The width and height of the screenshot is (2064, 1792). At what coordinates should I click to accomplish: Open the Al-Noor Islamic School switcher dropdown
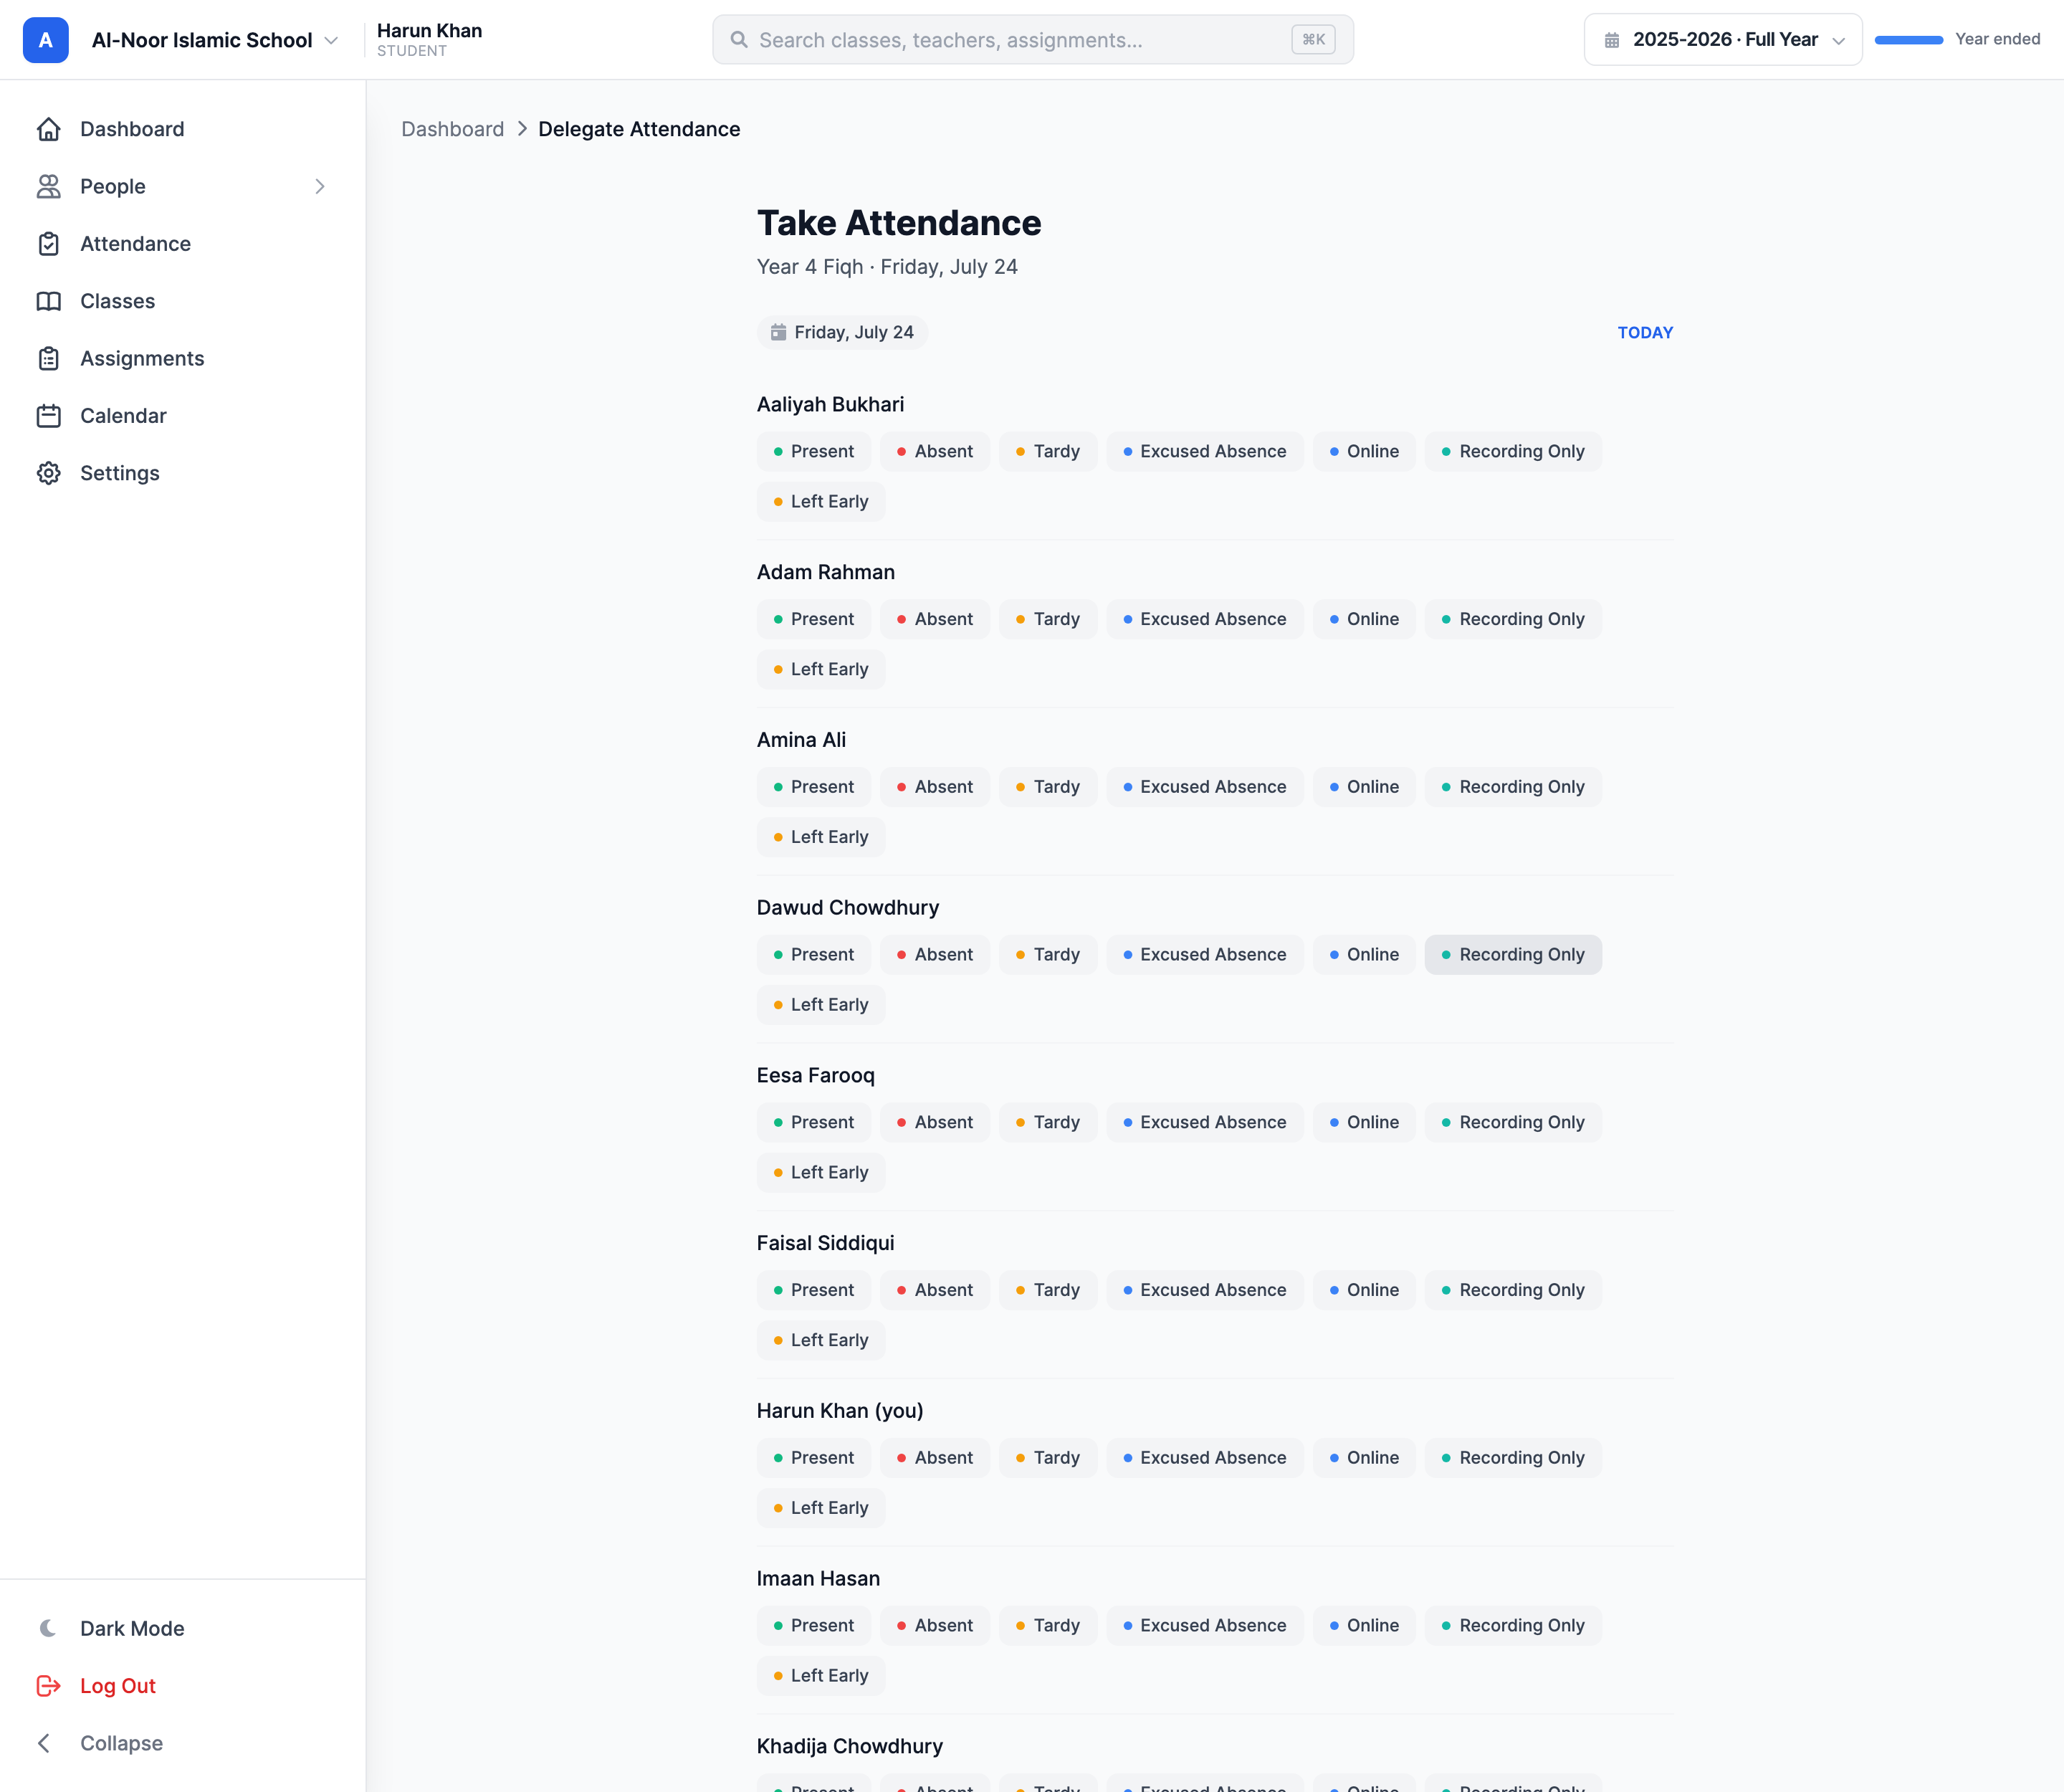[215, 40]
